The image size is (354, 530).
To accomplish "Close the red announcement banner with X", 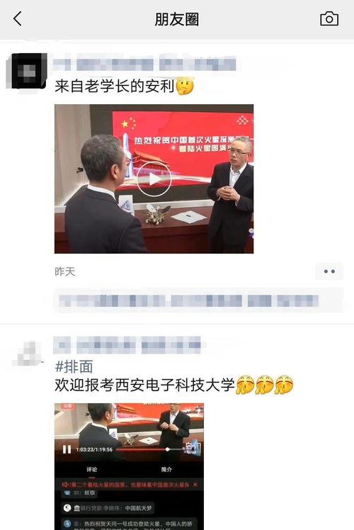I will coord(195,485).
